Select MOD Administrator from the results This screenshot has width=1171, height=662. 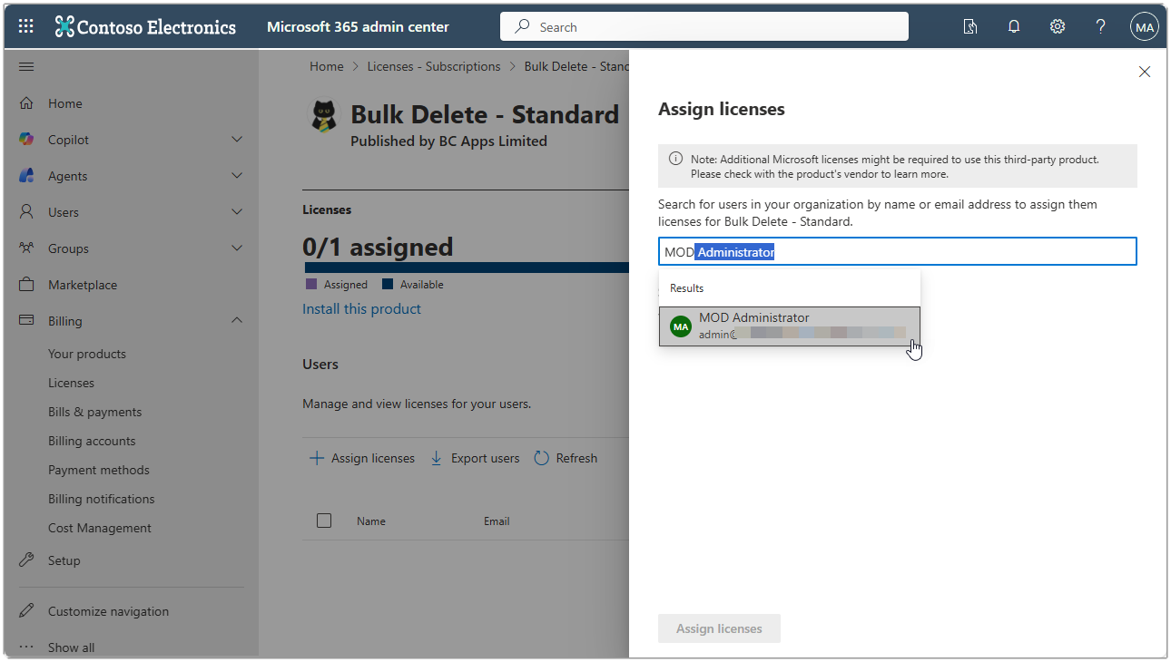[x=789, y=325]
